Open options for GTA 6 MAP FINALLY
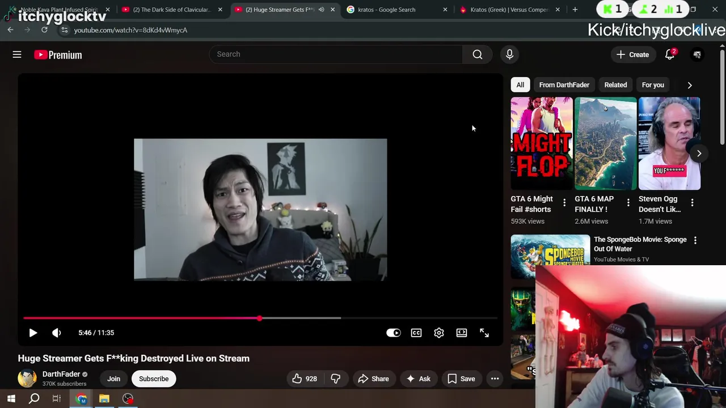This screenshot has height=408, width=726. [628, 203]
